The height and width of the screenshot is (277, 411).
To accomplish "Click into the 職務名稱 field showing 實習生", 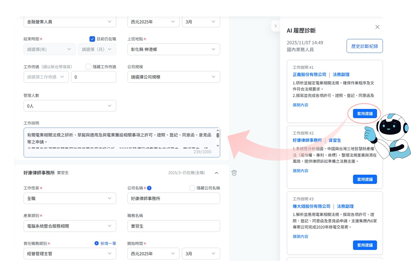I will 173,226.
